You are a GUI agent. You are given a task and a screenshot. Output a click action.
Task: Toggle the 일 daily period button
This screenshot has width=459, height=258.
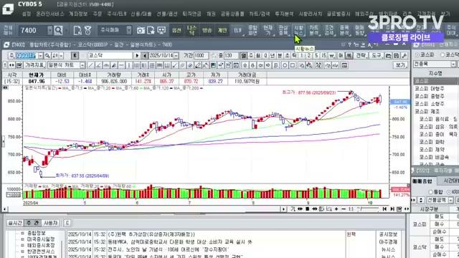(244, 55)
